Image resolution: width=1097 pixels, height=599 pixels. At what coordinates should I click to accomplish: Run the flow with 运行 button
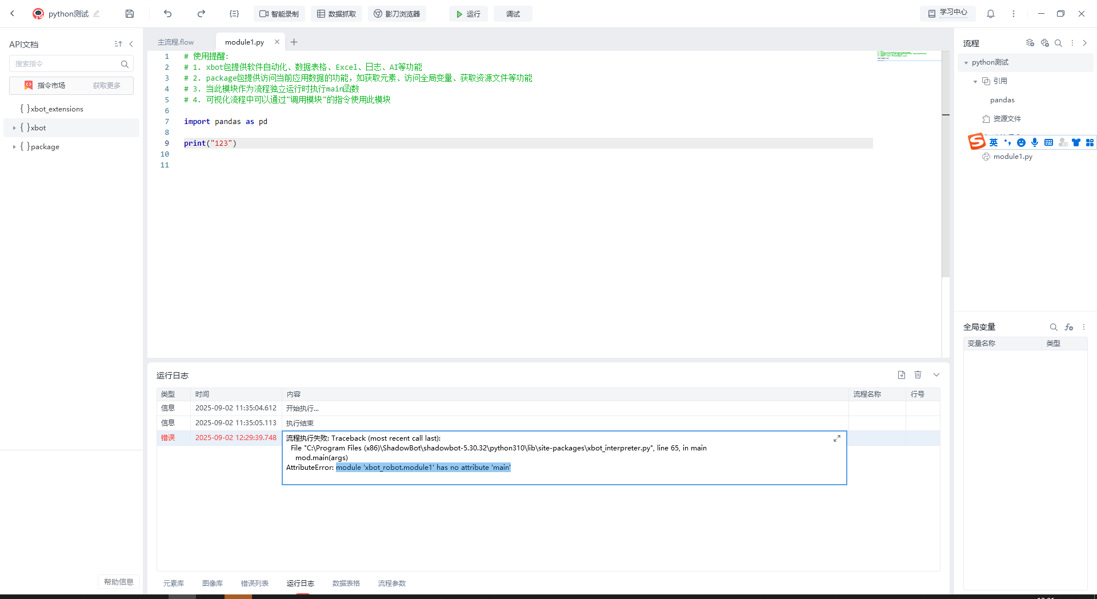(469, 14)
